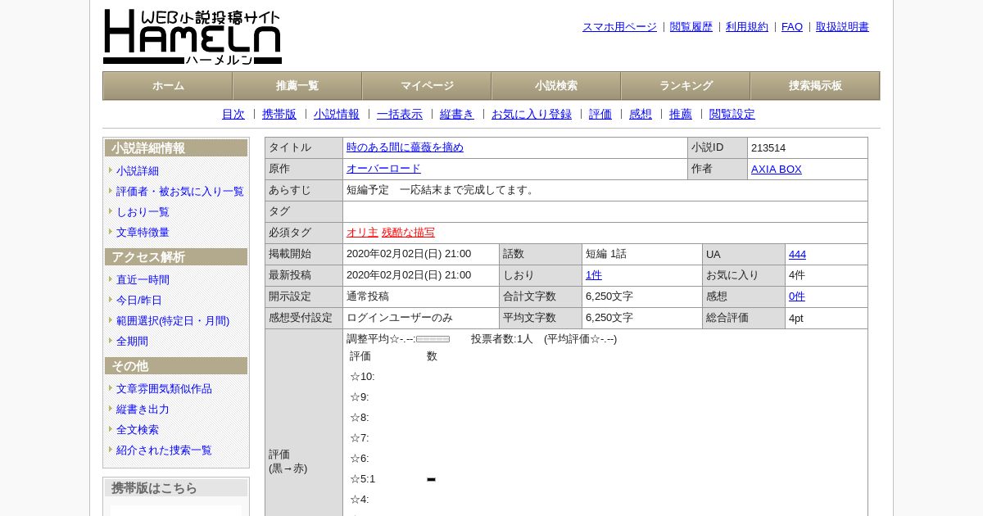Open 評価 sub-navigation link
This screenshot has width=983, height=516.
click(600, 115)
